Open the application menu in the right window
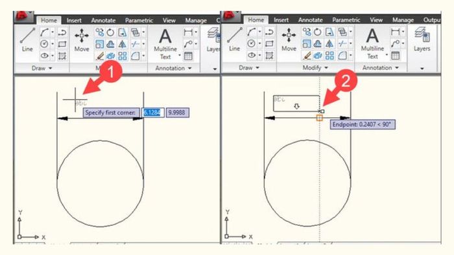Screen dimensions: 454x255 tap(231, 16)
